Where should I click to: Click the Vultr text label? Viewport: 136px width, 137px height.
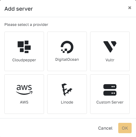click(x=110, y=60)
